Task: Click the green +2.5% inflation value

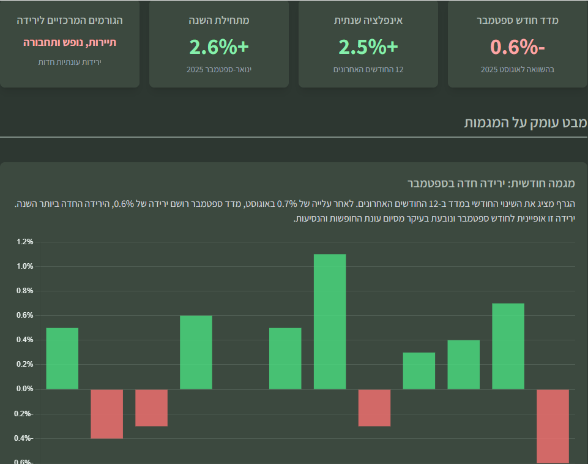Action: pyautogui.click(x=368, y=47)
